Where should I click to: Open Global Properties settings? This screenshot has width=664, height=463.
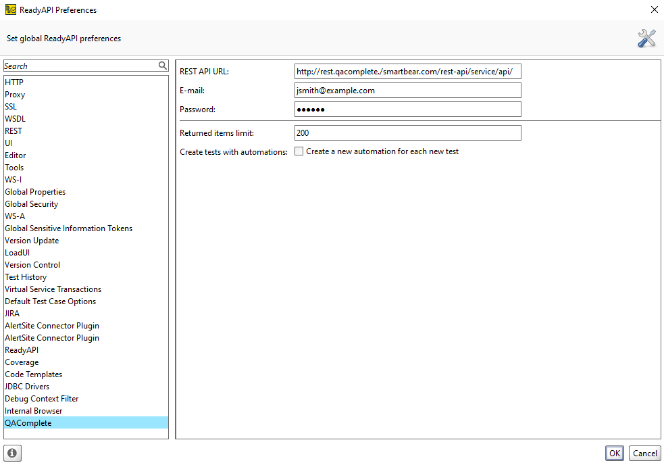[x=86, y=192]
